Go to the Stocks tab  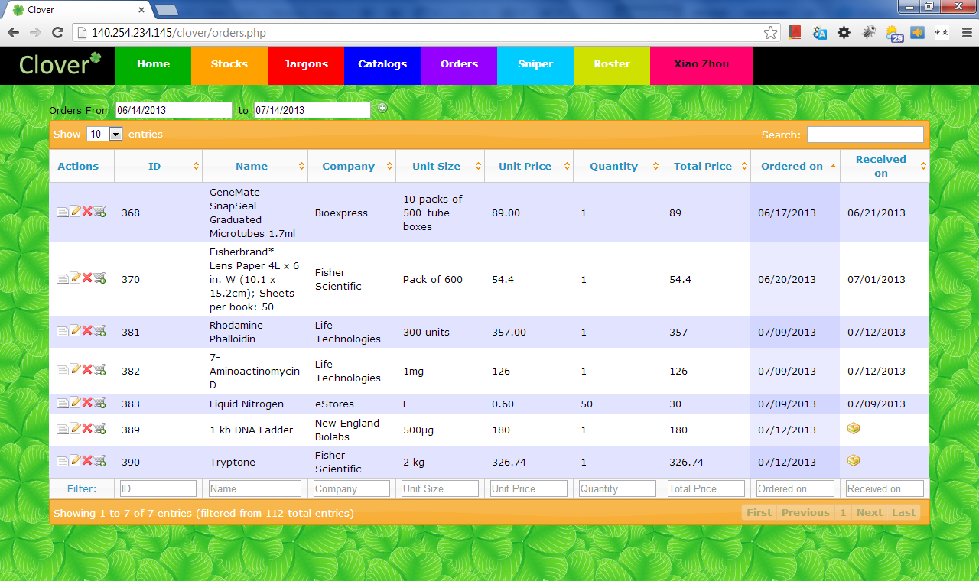[229, 64]
